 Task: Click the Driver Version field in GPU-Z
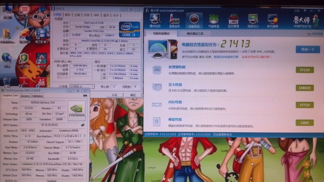tap(53, 164)
